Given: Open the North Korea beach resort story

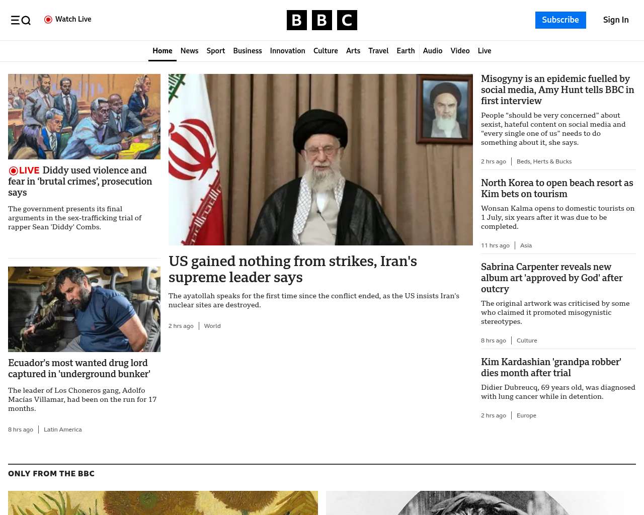Looking at the screenshot, I should point(557,188).
